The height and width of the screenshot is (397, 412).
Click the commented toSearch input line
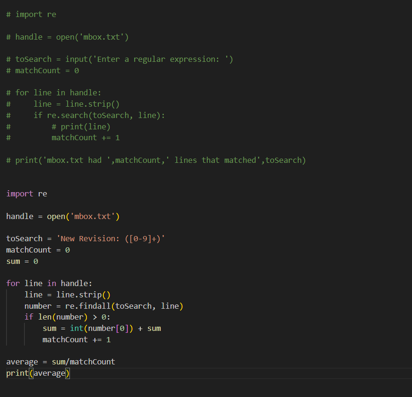(x=120, y=59)
